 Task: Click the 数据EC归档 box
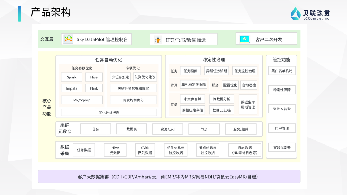(x=222, y=110)
